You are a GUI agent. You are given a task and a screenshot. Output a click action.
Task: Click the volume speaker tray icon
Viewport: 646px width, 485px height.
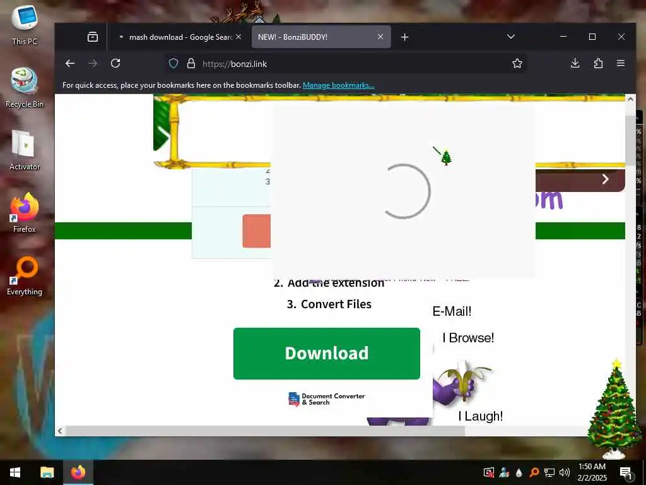pos(565,472)
